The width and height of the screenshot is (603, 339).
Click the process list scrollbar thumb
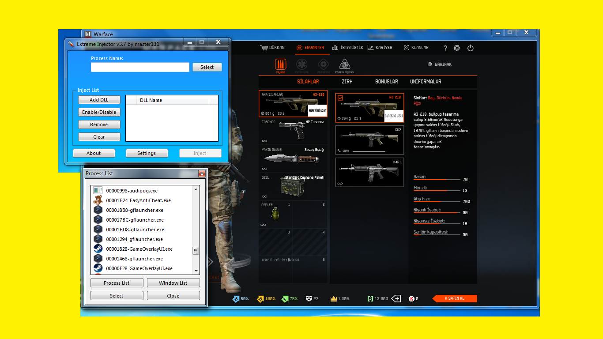196,251
